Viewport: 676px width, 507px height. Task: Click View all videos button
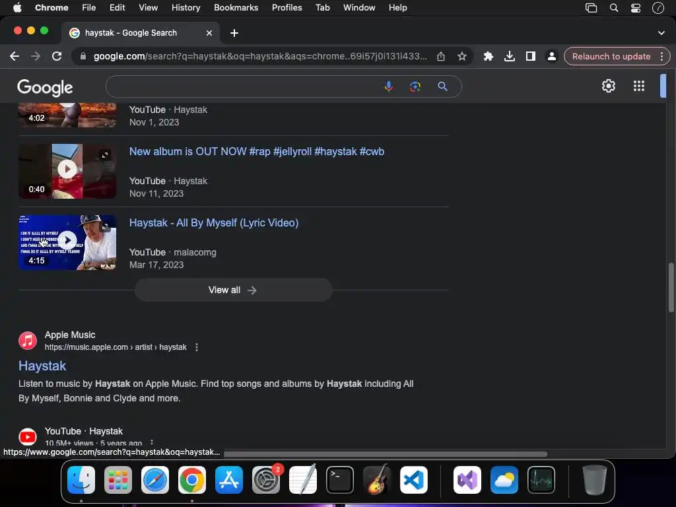tap(233, 290)
